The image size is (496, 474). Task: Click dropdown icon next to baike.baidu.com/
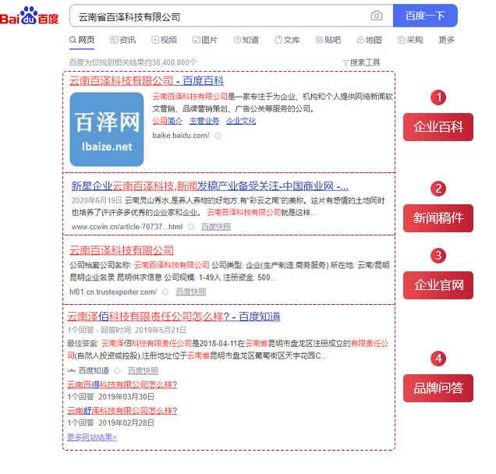pyautogui.click(x=218, y=136)
